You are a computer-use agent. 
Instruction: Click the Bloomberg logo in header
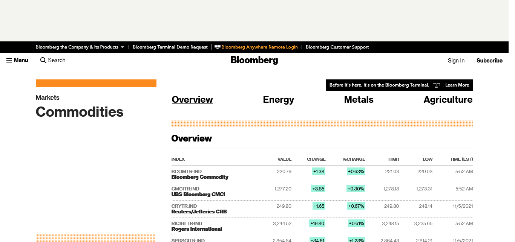click(254, 60)
